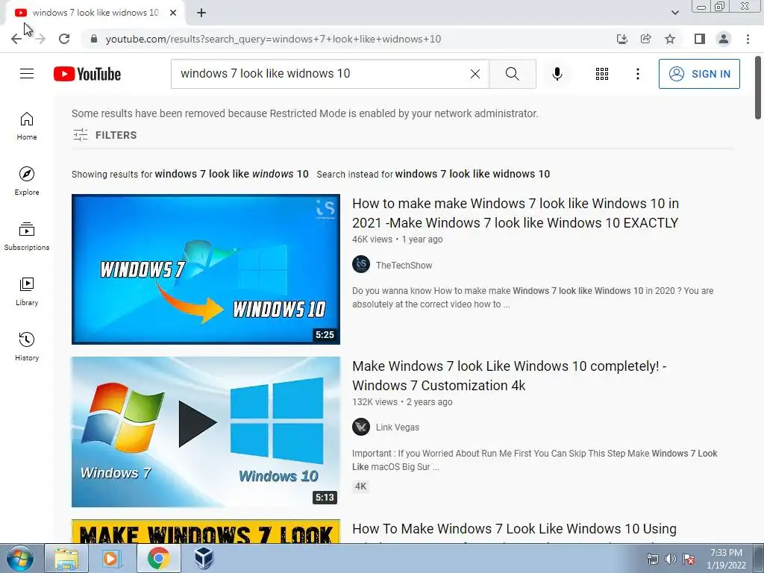Click the browser forward arrow

tap(40, 39)
